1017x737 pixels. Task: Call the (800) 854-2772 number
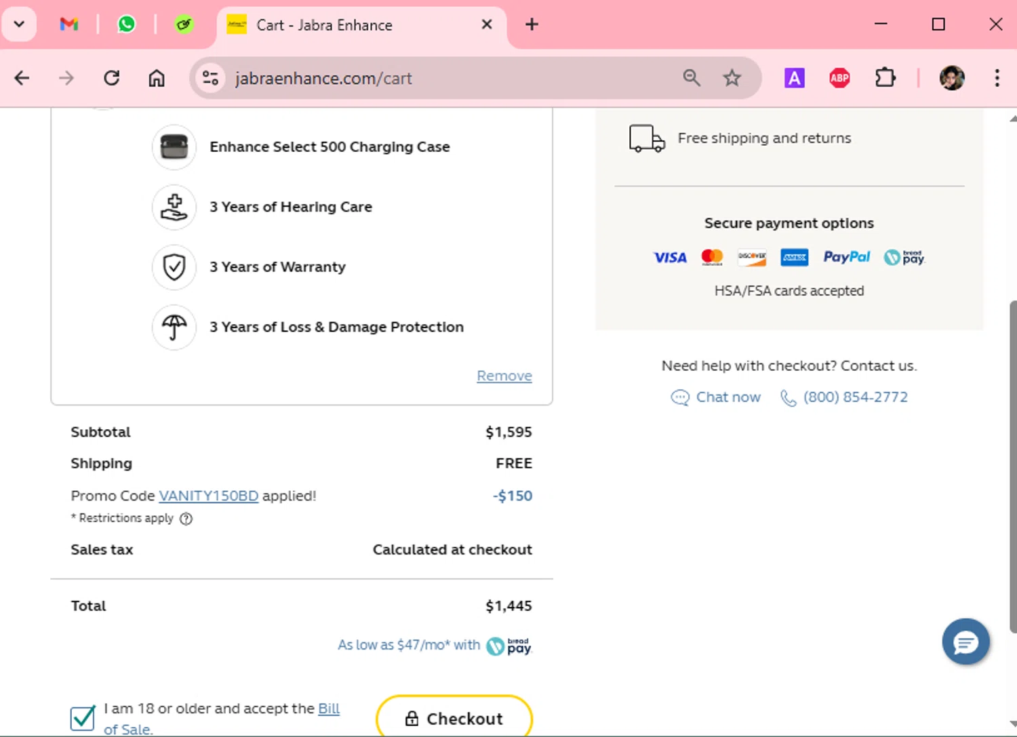tap(844, 397)
